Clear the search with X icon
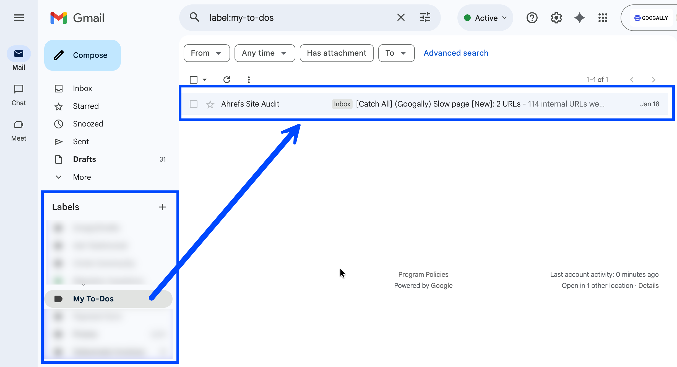Screen dimensions: 677x367 click(401, 17)
